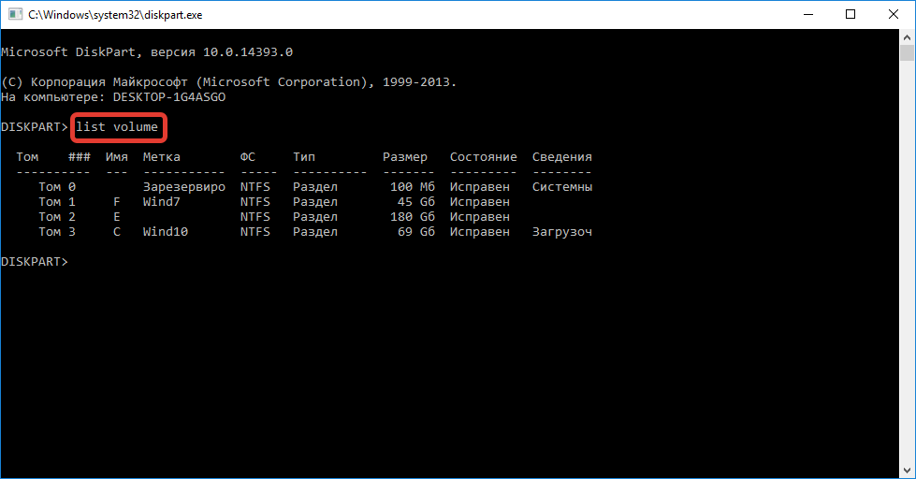Screen dimensions: 916x479
Task: Close the diskpart.exe window
Action: [894, 14]
